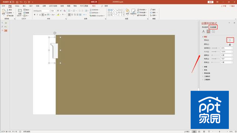This screenshot has width=237, height=133.
Task: Toggle Text Shadow formatting
Action: 43,15
